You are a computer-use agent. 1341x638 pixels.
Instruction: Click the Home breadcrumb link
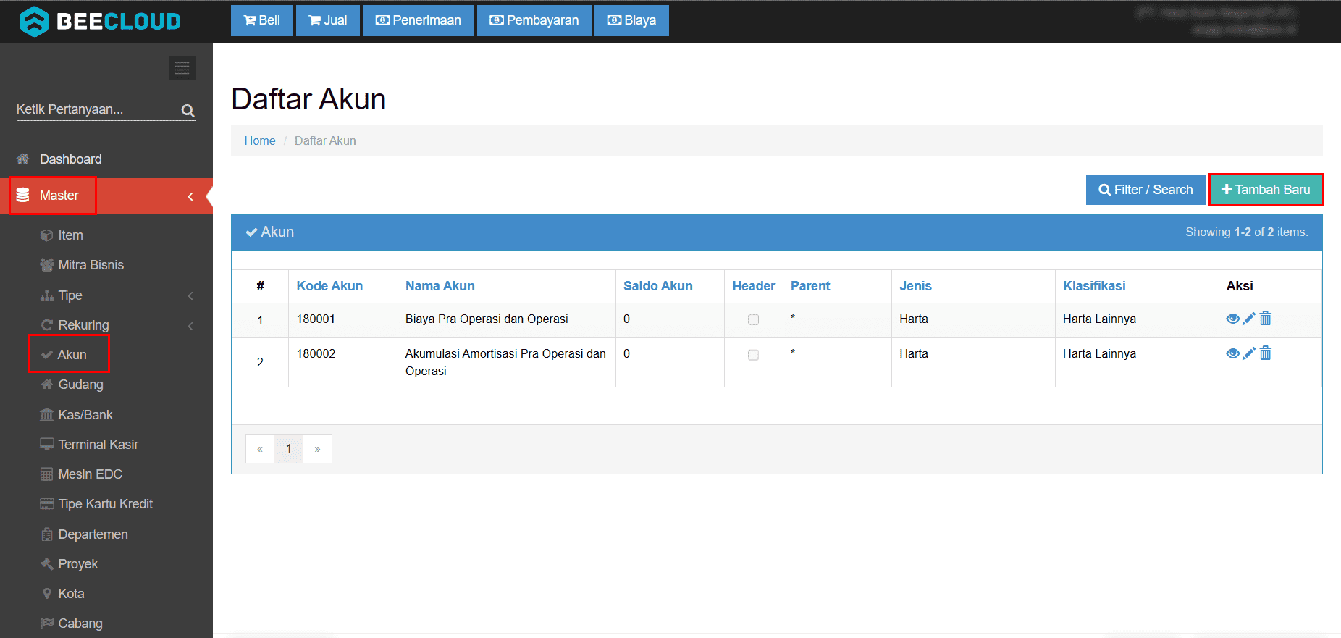point(259,140)
